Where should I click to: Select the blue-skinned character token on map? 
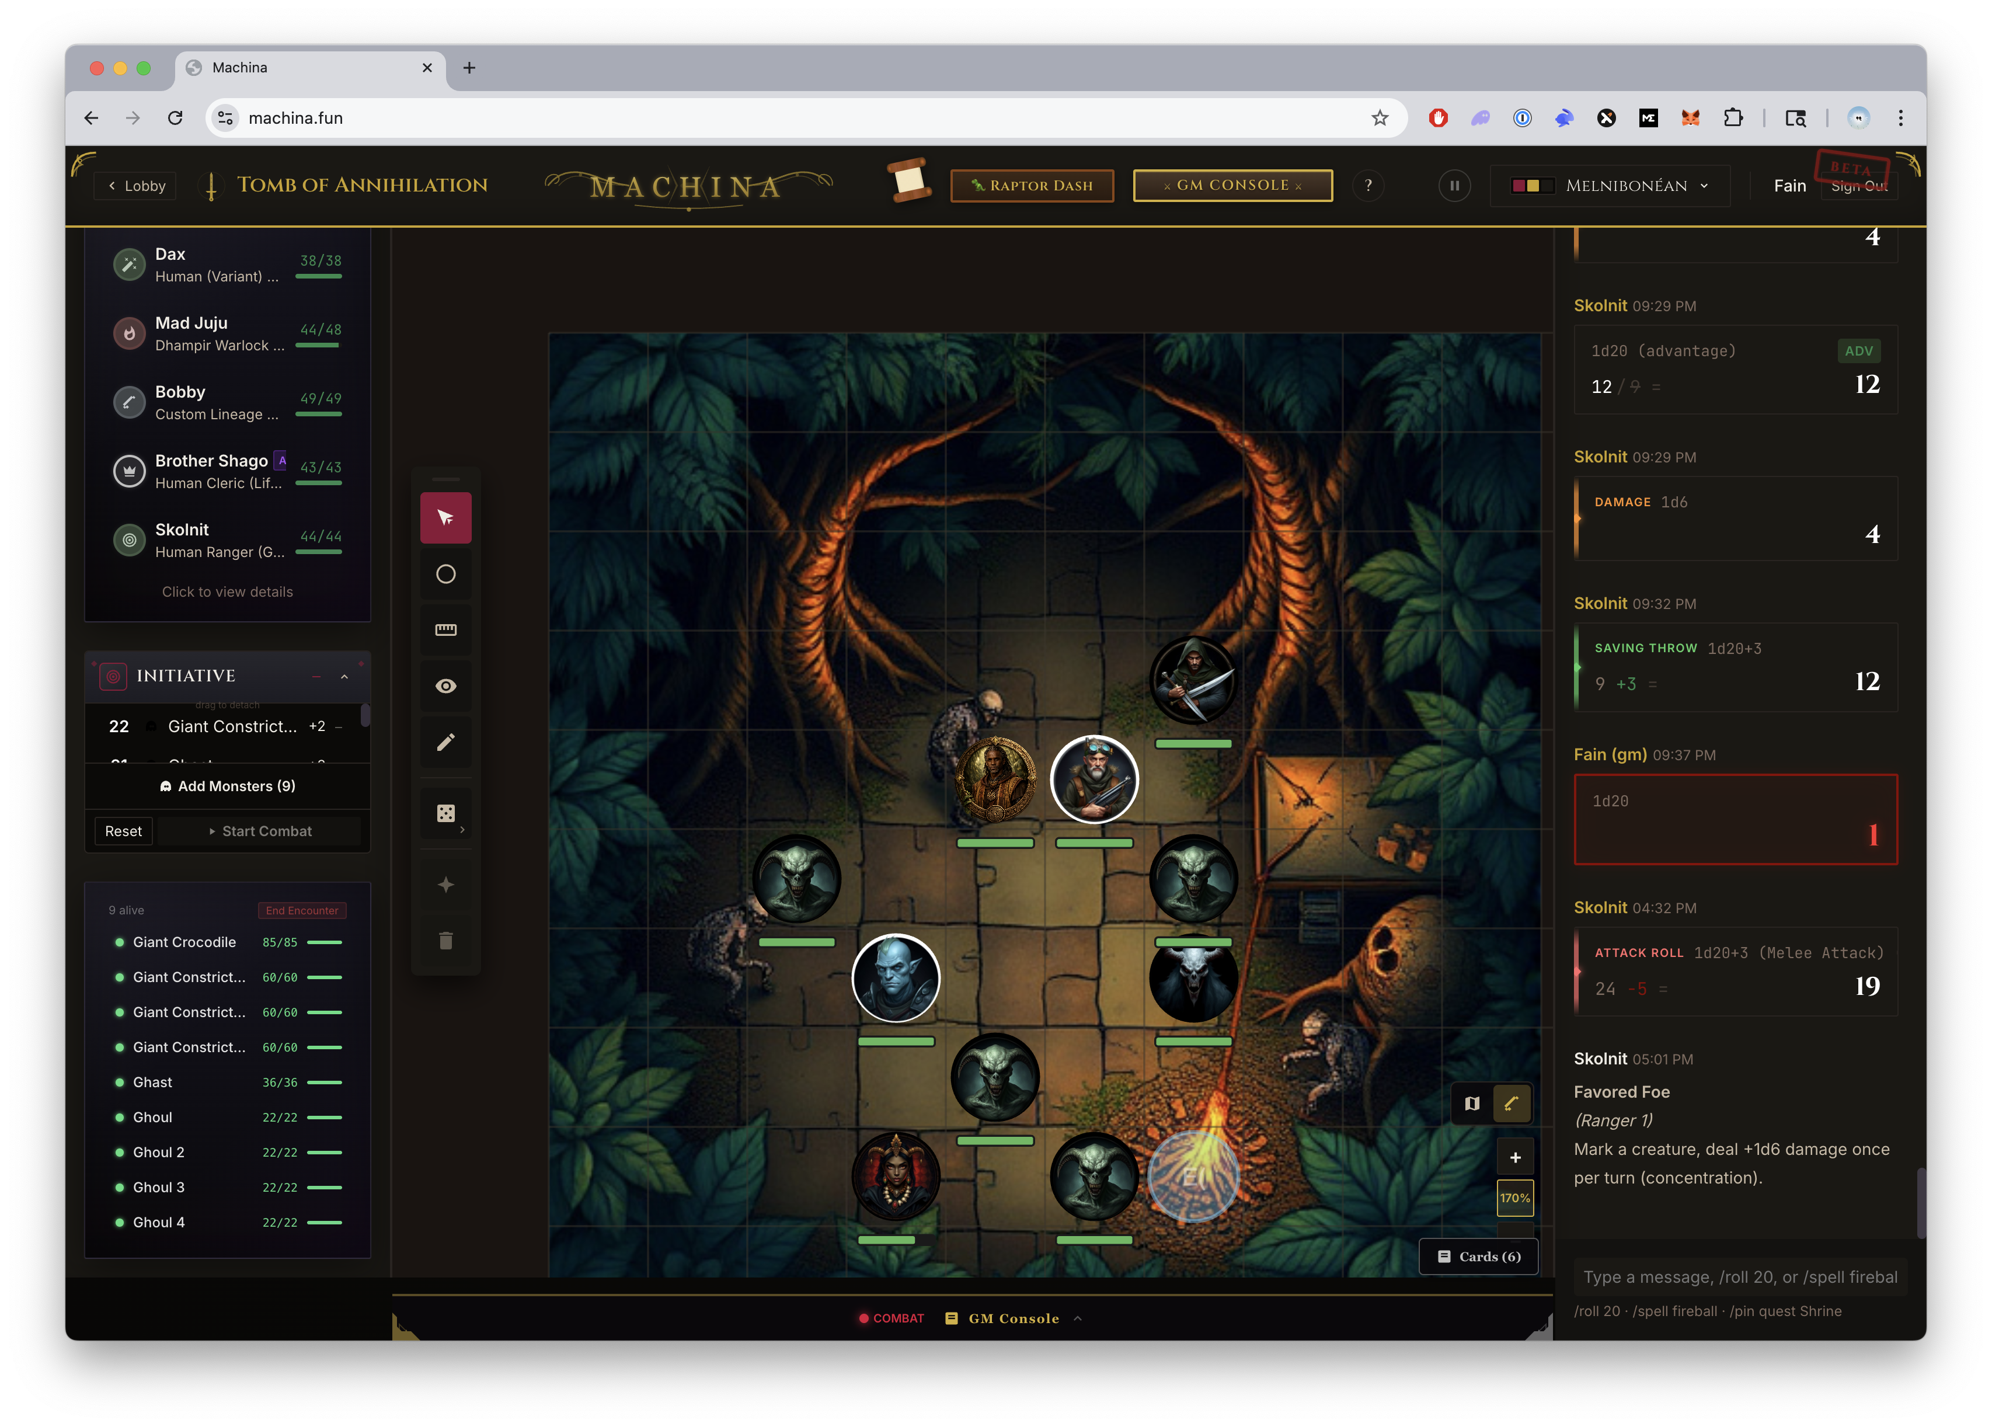896,977
